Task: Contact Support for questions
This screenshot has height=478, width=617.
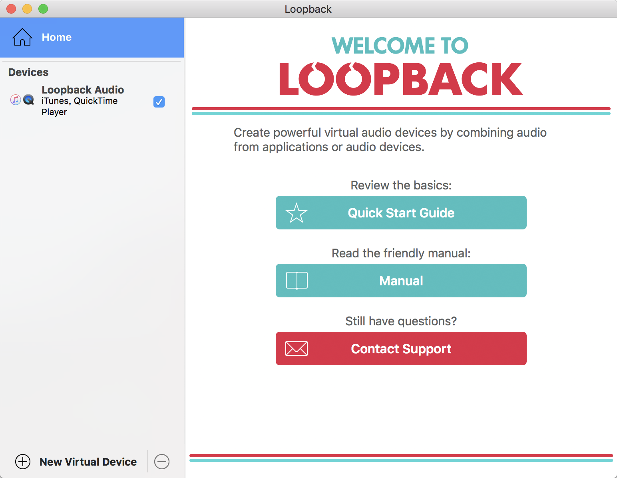Action: (401, 348)
